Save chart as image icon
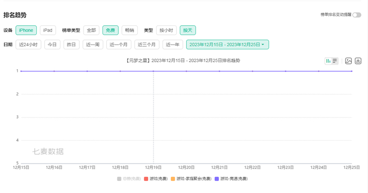Viewport: 368px width, 193px height. tap(349, 61)
